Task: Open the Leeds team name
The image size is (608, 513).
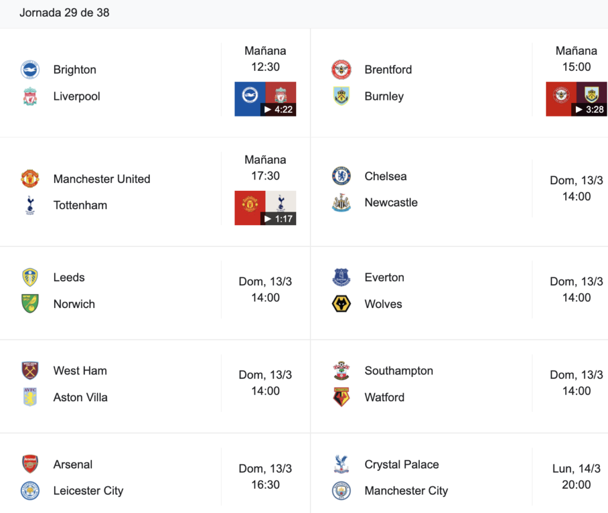Action: [69, 277]
